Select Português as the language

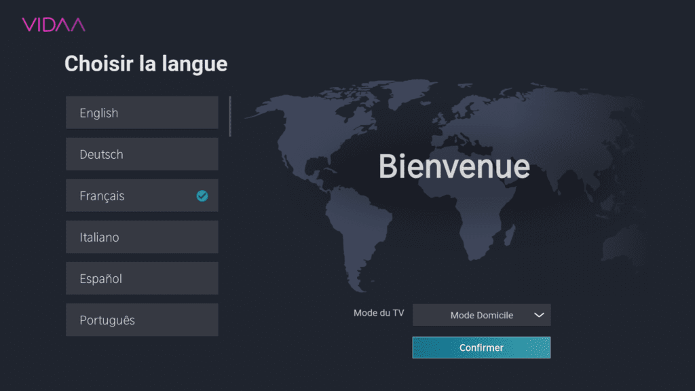(142, 320)
